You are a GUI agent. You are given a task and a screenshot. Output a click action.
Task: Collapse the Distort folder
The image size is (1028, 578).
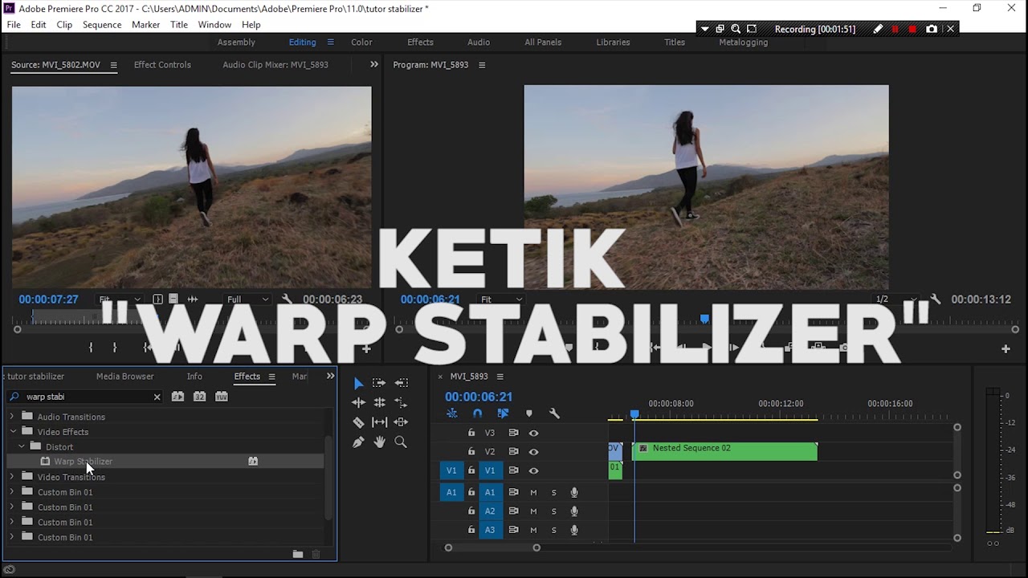pyautogui.click(x=21, y=446)
